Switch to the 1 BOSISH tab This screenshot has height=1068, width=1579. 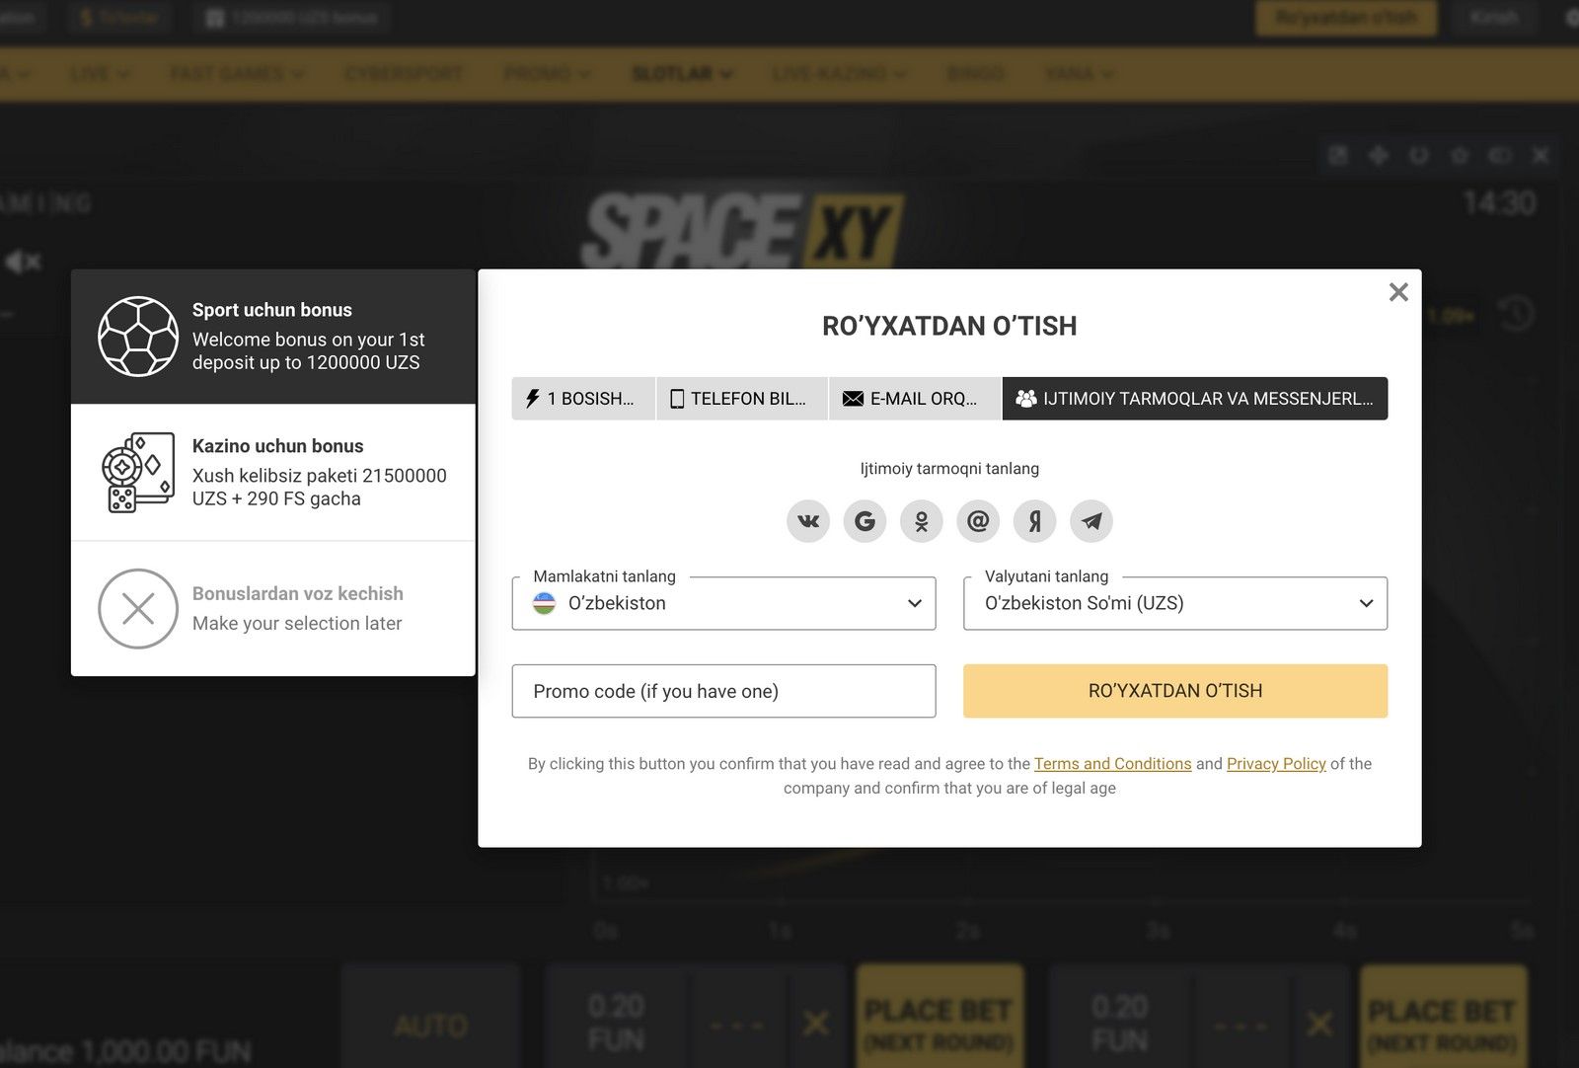tap(582, 399)
